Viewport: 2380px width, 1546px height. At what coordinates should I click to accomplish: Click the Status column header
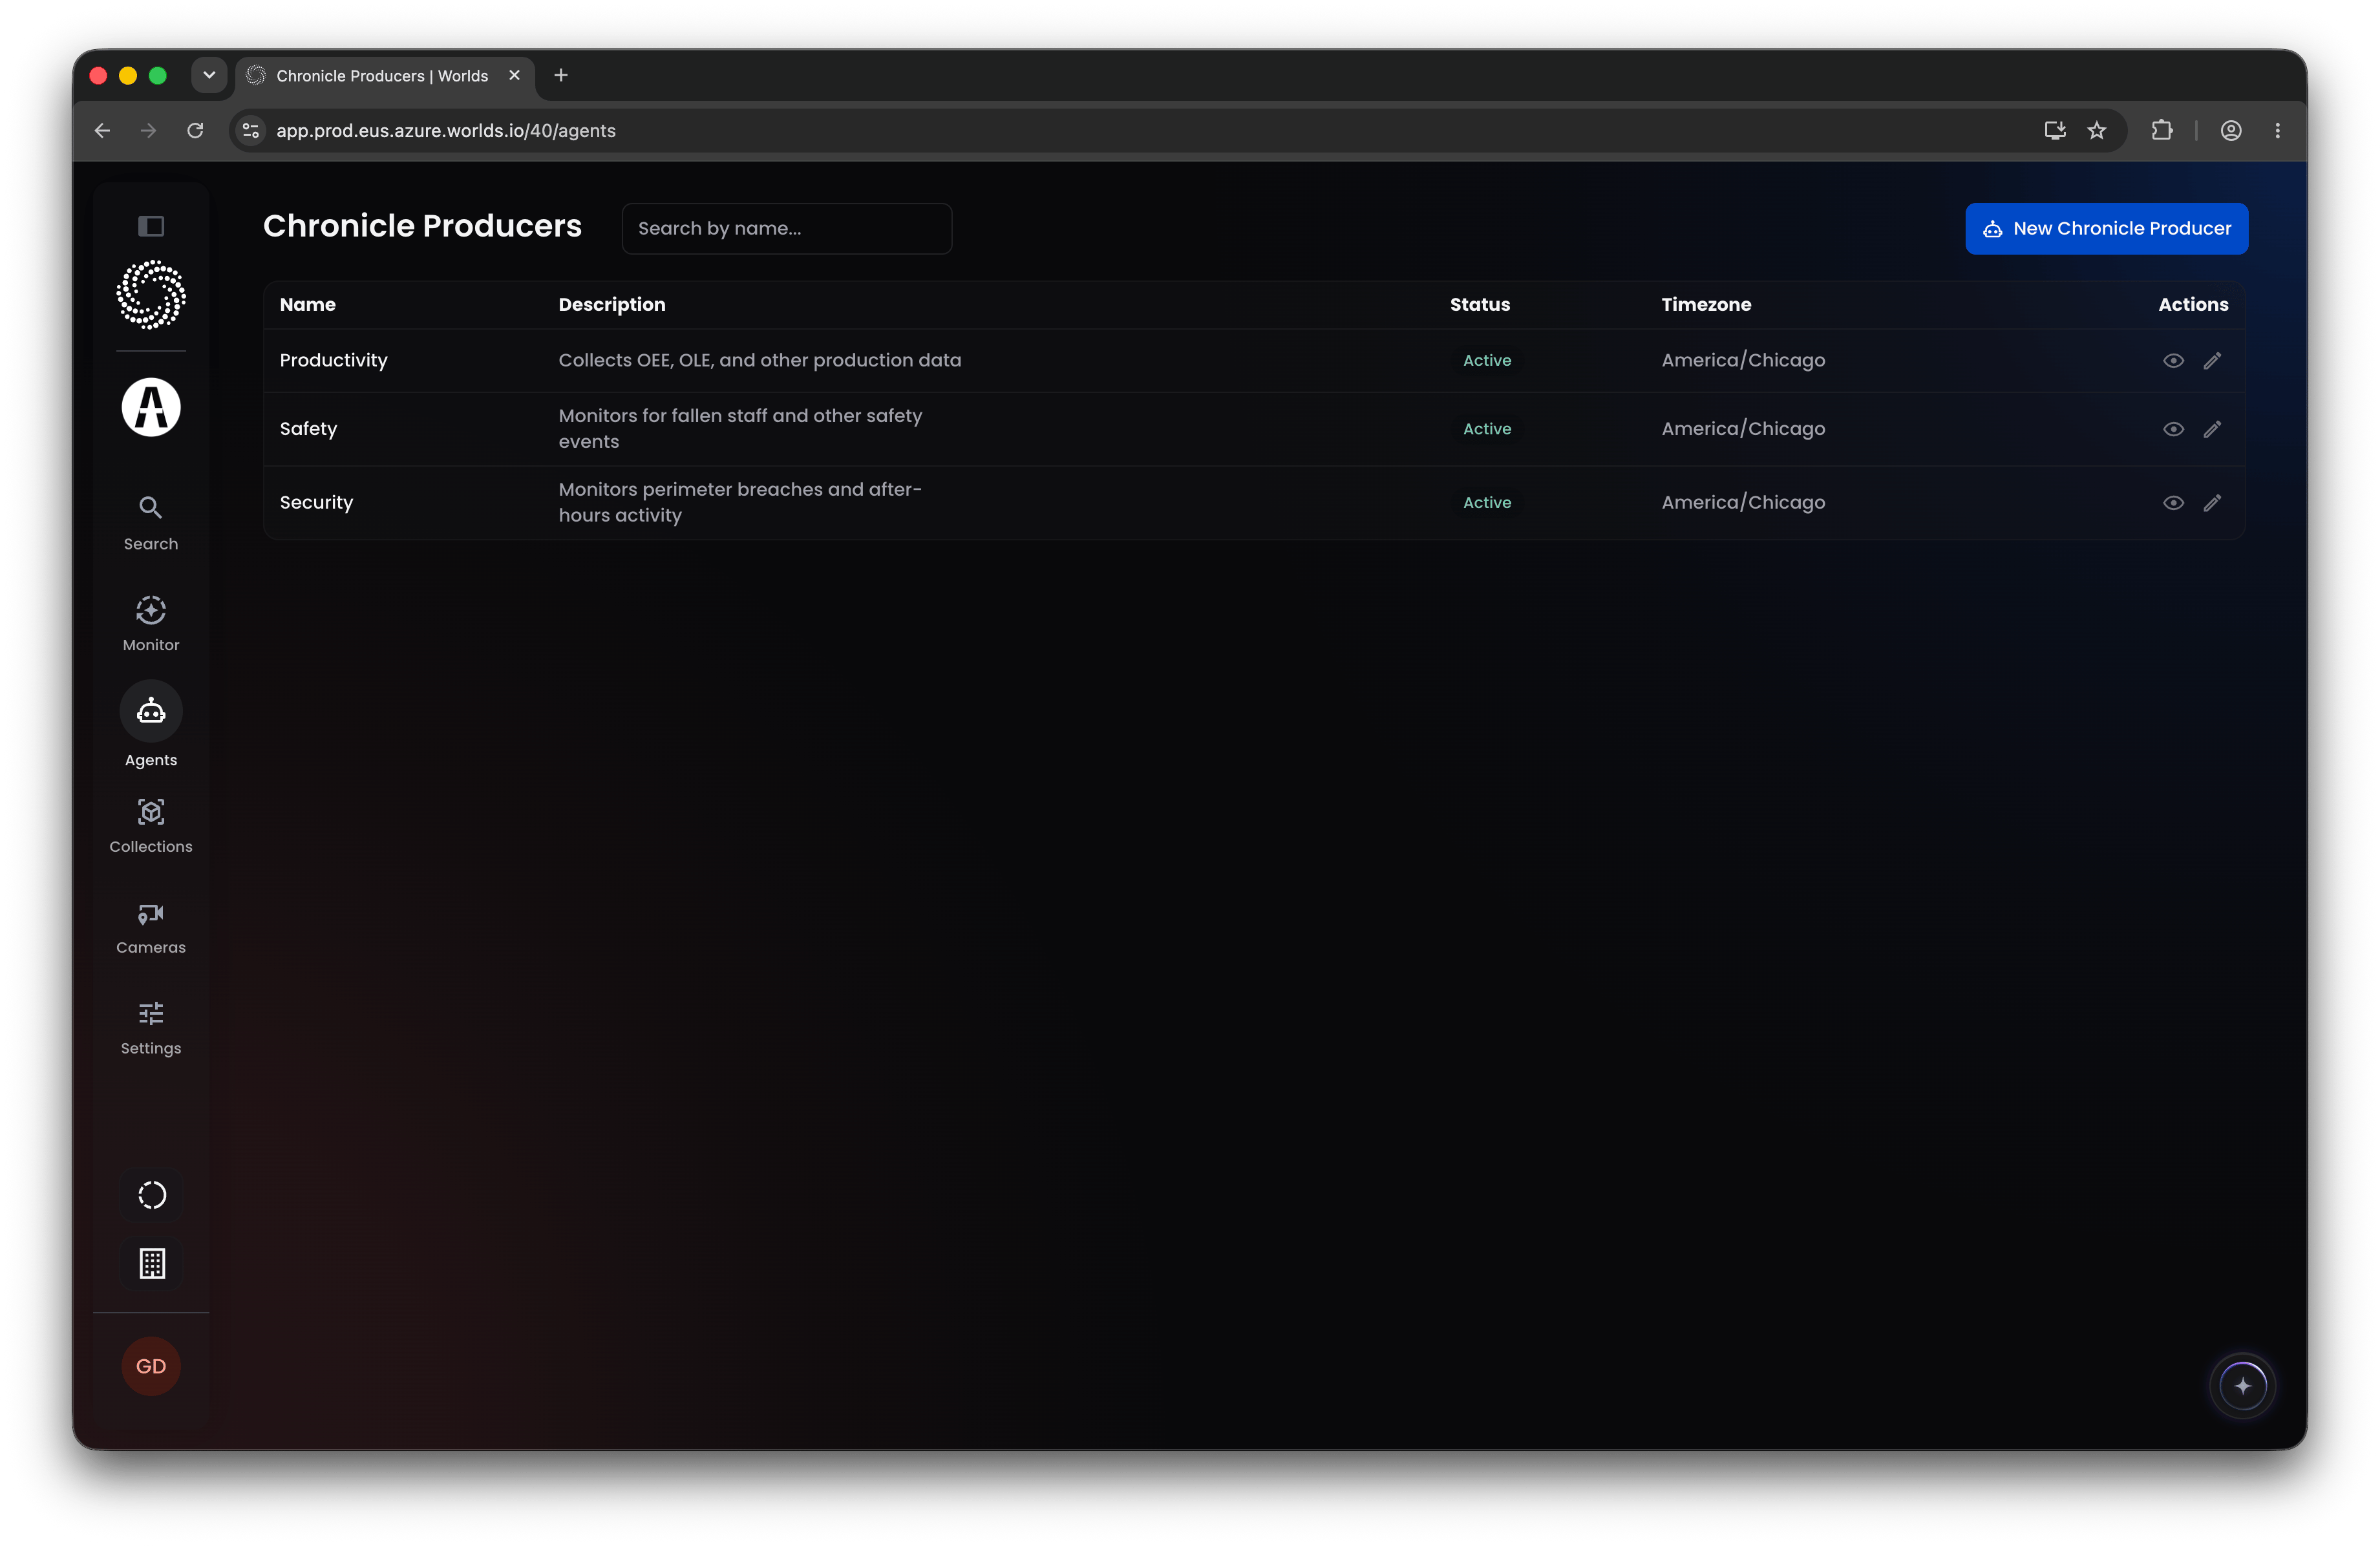tap(1479, 305)
